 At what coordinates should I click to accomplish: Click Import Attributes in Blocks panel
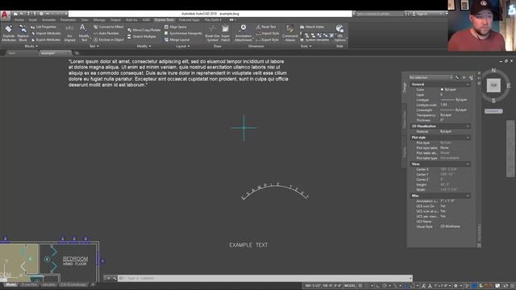45,33
